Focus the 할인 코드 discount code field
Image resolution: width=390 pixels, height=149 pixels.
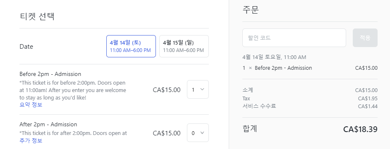[x=294, y=38]
